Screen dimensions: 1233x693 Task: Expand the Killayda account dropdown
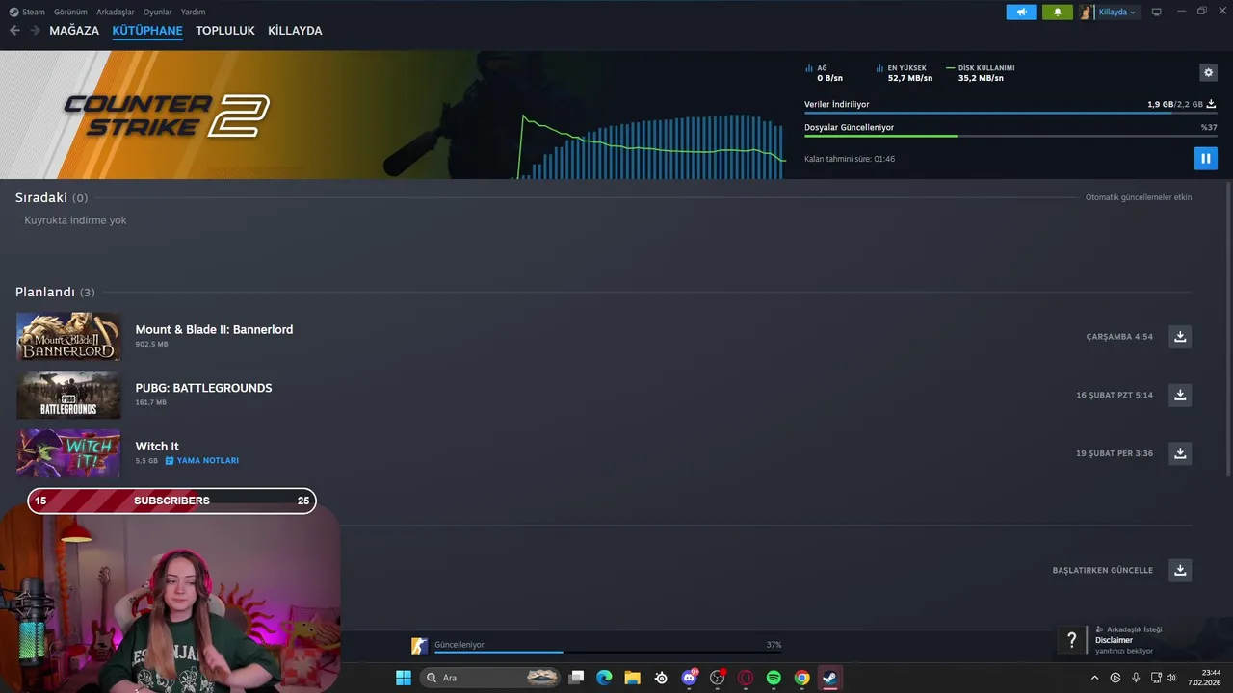pyautogui.click(x=1117, y=12)
